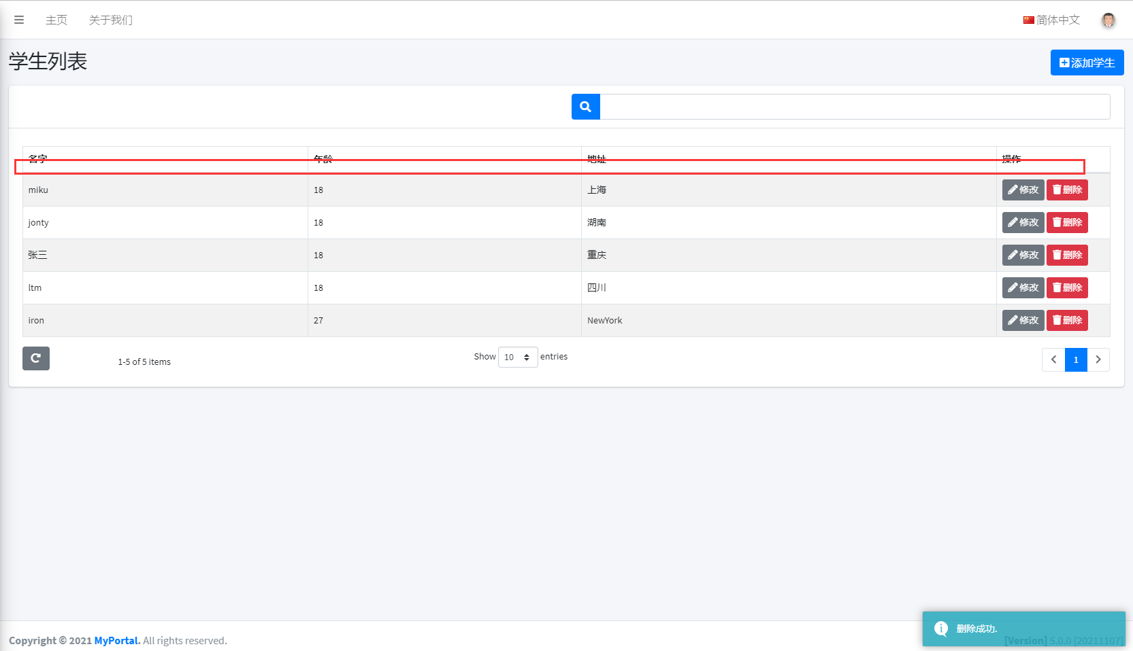Screen dimensions: 1133x651
Task: Click the 添加学生 button
Action: click(1087, 63)
